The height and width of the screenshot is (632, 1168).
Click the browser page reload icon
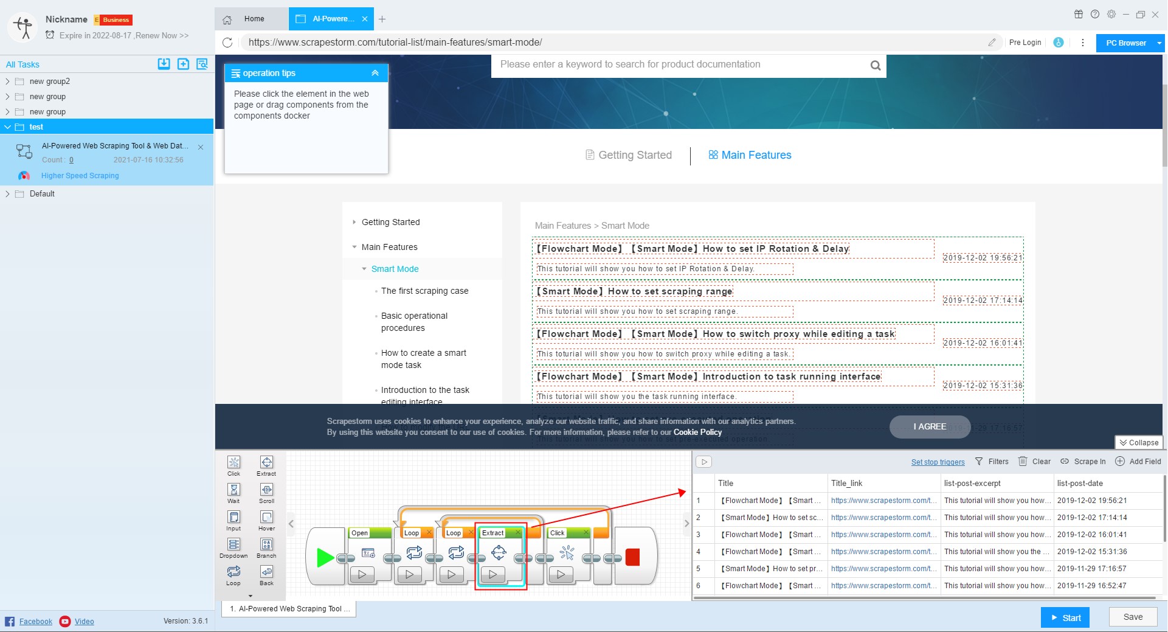pyautogui.click(x=227, y=43)
